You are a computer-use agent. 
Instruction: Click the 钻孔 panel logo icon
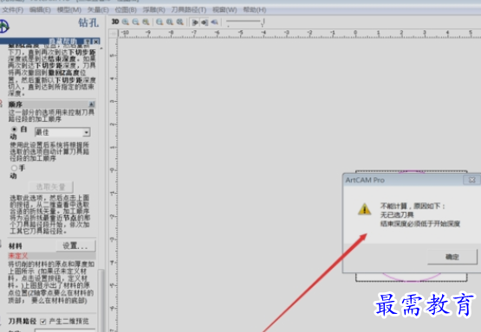coord(4,26)
